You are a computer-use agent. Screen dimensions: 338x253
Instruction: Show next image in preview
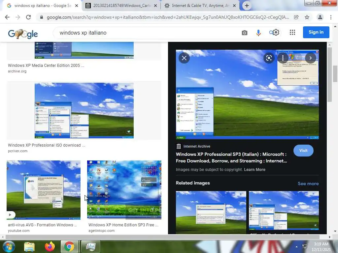pos(310,58)
